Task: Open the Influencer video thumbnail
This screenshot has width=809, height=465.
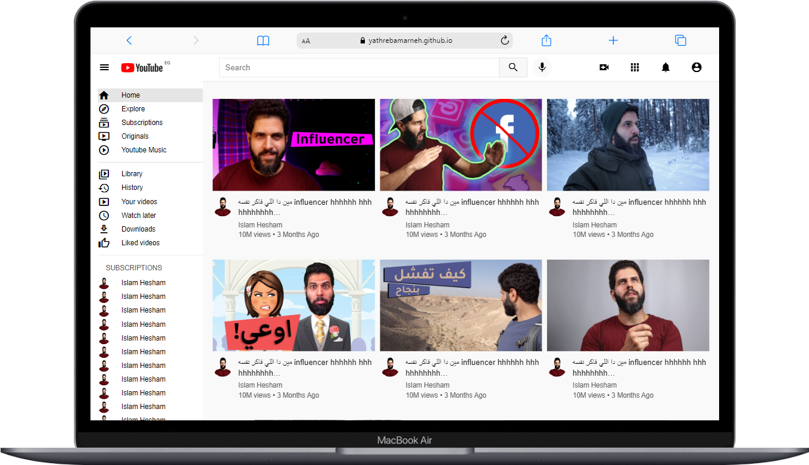Action: [293, 145]
